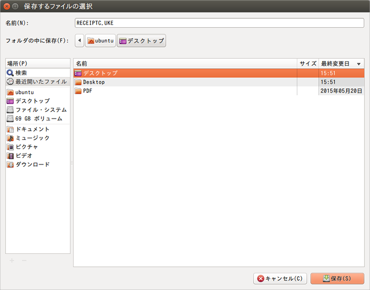
Task: Select 69 GB ボリューム in sidebar
Action: click(38, 118)
